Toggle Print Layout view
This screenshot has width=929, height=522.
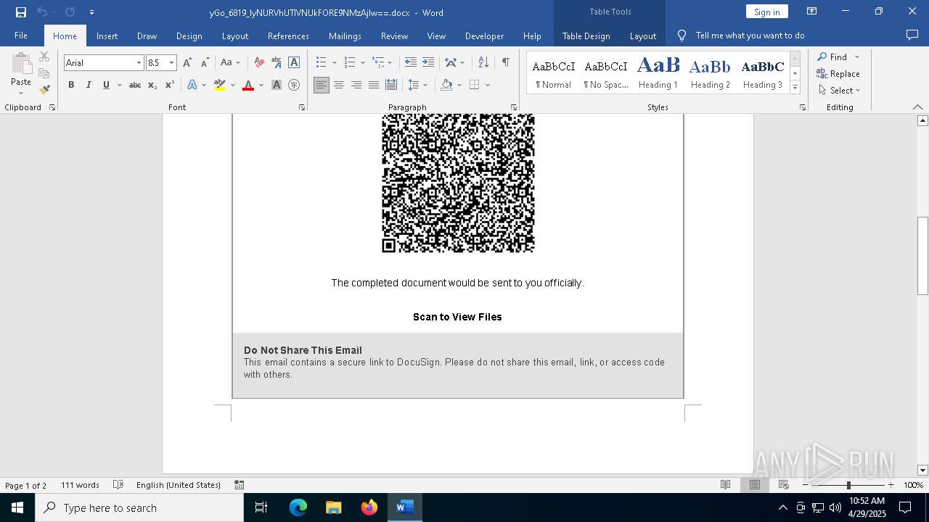click(755, 485)
